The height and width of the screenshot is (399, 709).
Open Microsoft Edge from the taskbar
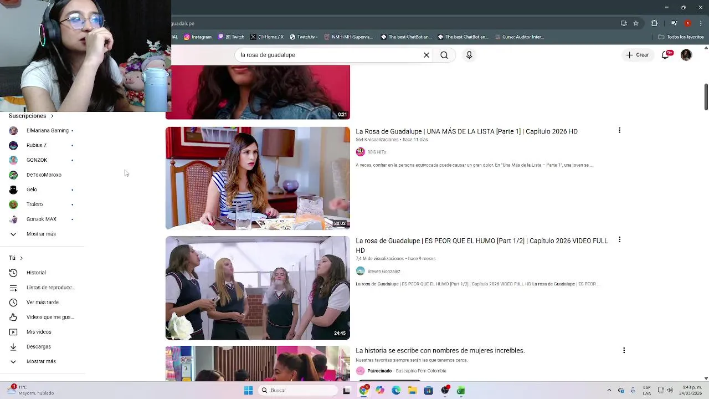(396, 390)
